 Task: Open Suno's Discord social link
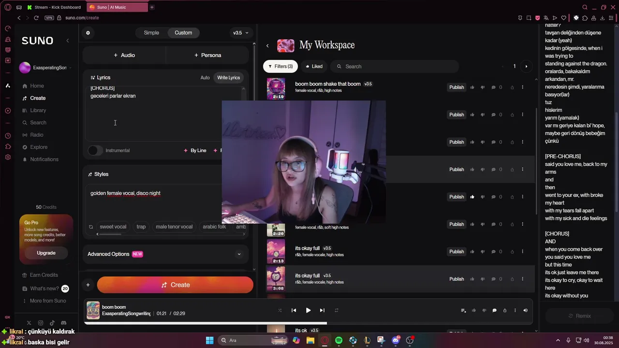point(63,323)
